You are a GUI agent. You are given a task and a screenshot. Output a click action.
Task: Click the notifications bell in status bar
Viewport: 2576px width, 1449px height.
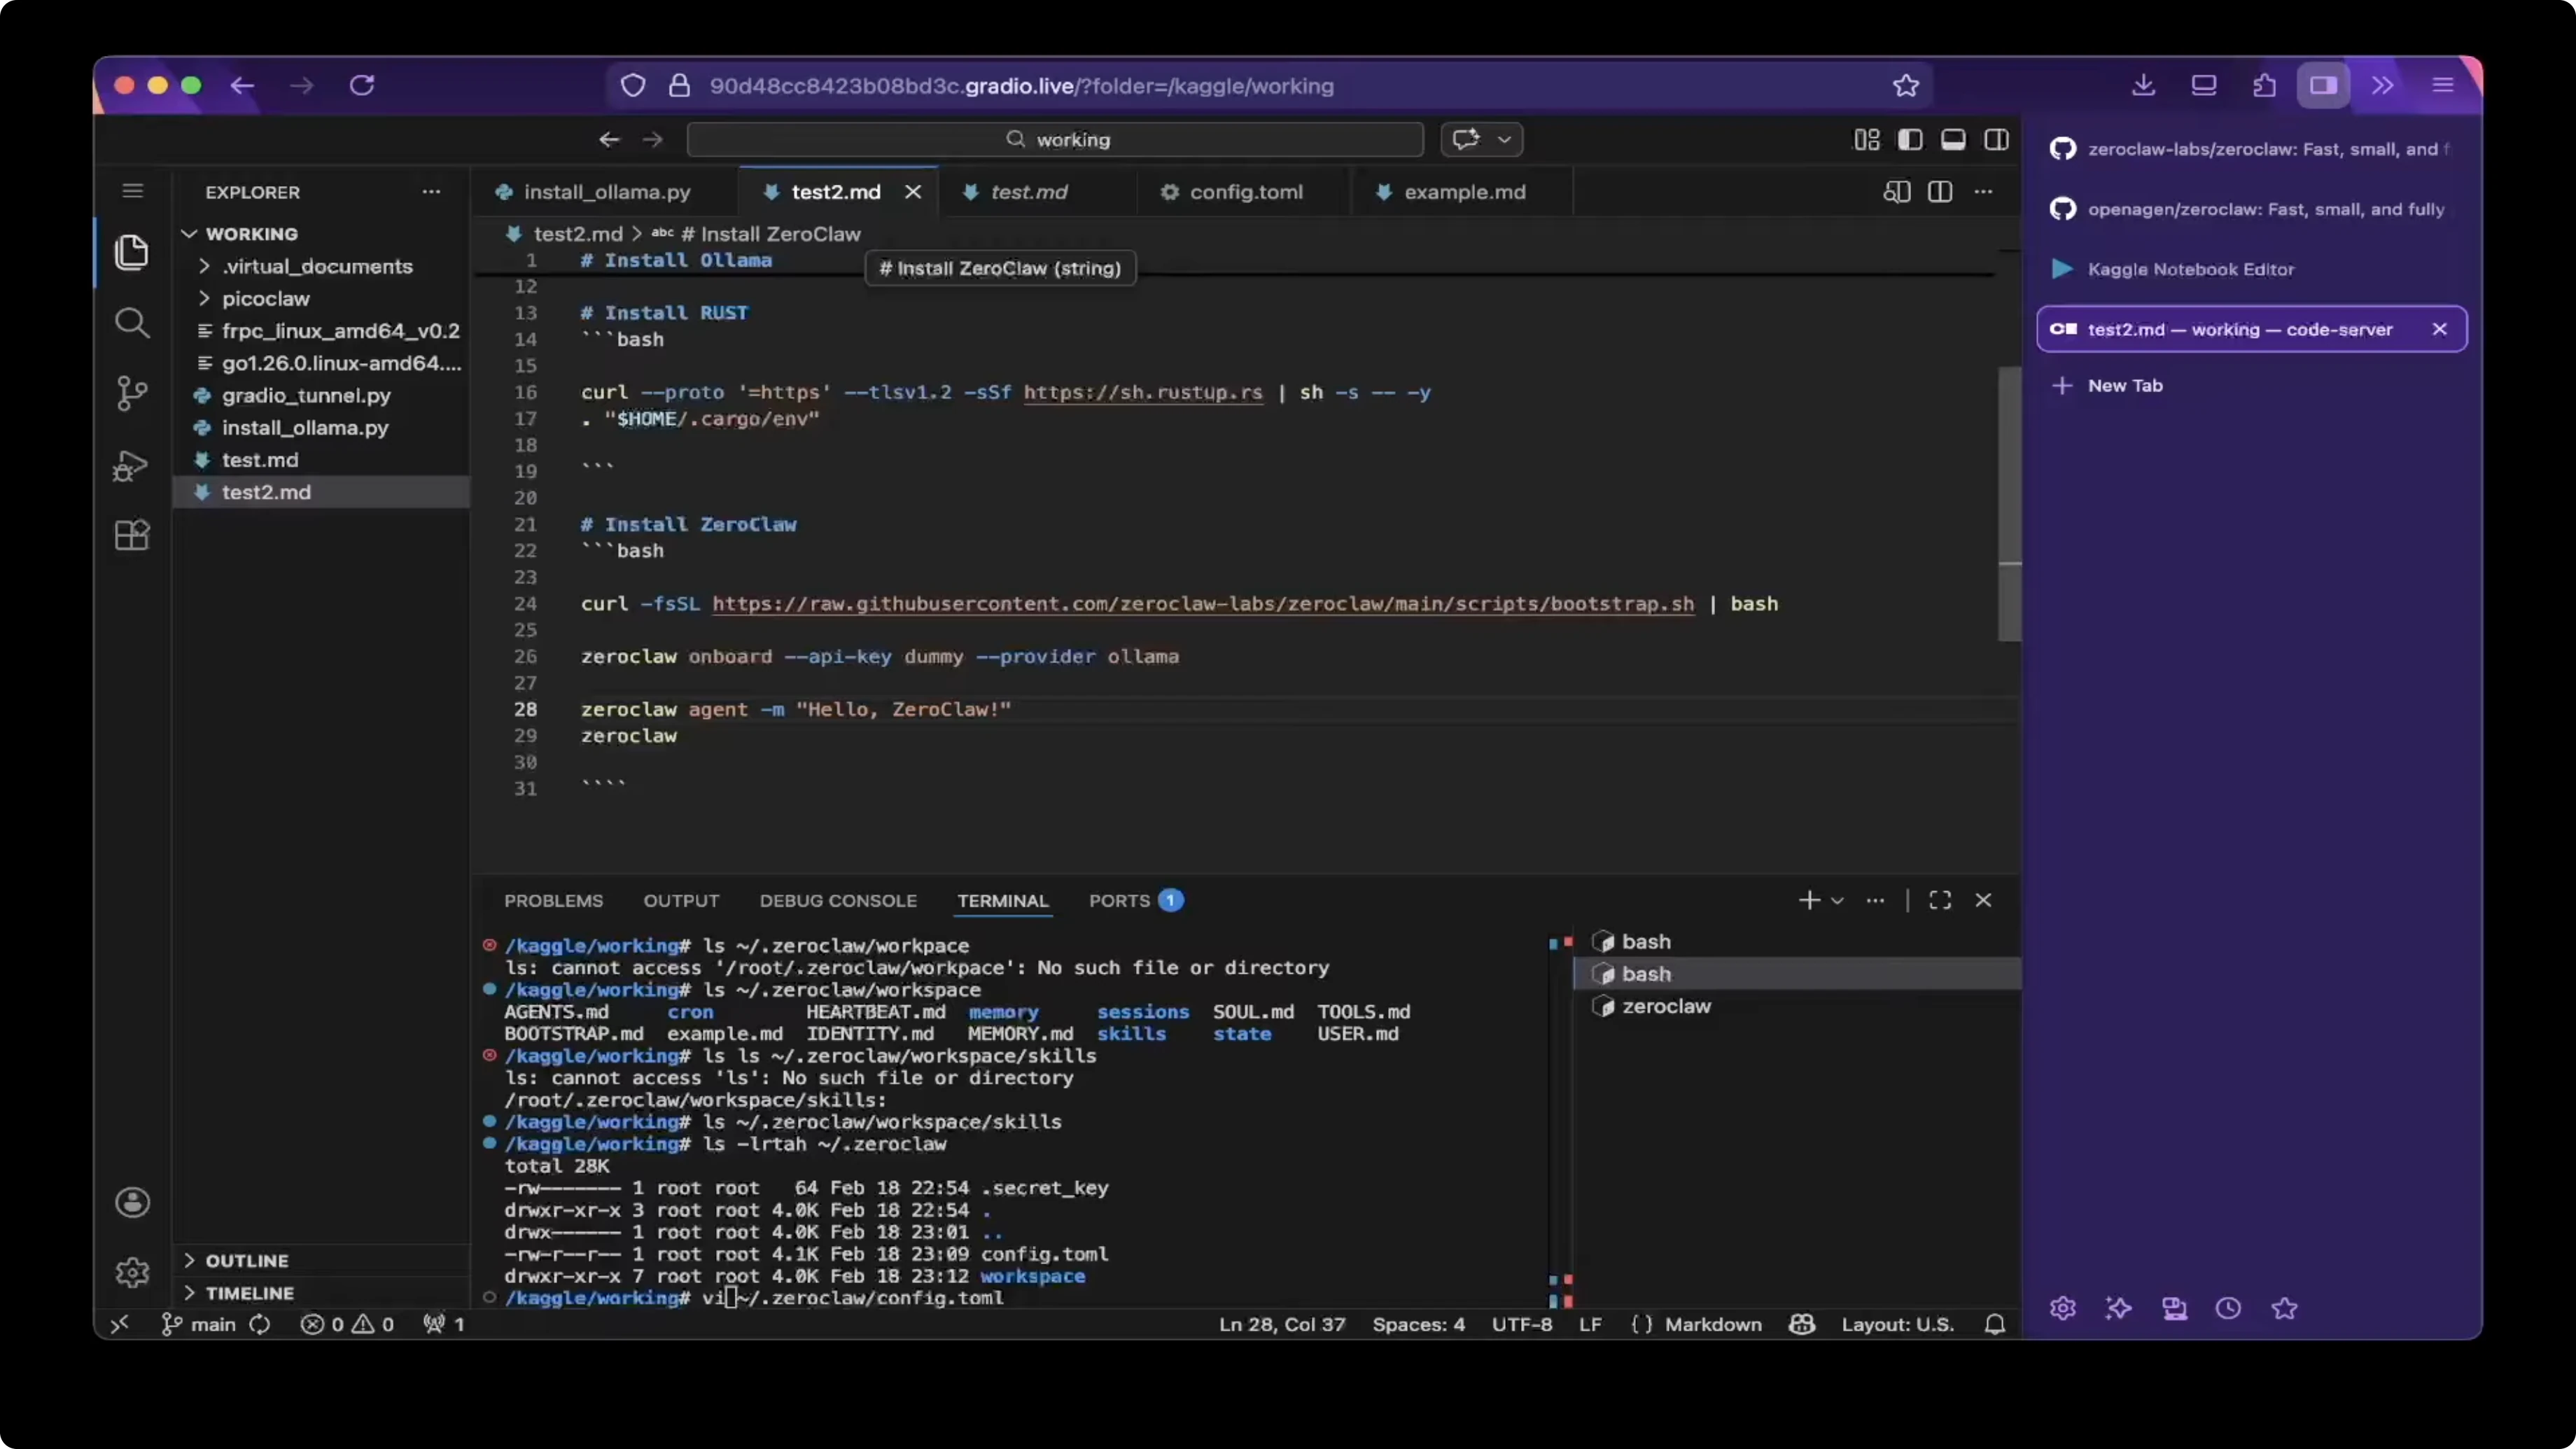(1994, 1324)
